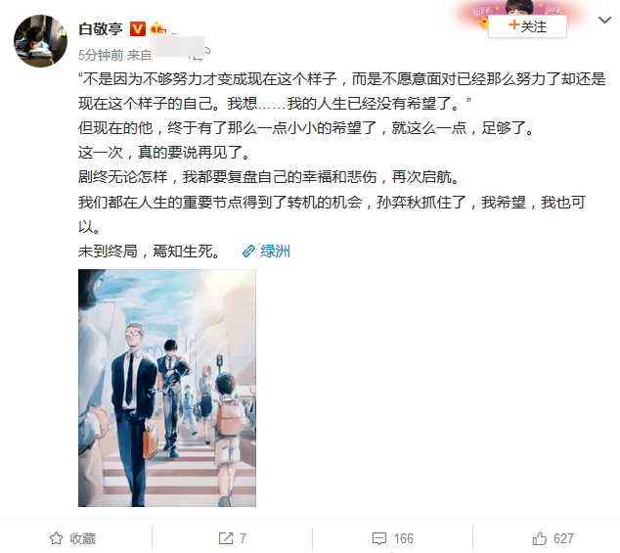The height and width of the screenshot is (553, 620).
Task: Click the star favorite icon
Action: (x=56, y=538)
